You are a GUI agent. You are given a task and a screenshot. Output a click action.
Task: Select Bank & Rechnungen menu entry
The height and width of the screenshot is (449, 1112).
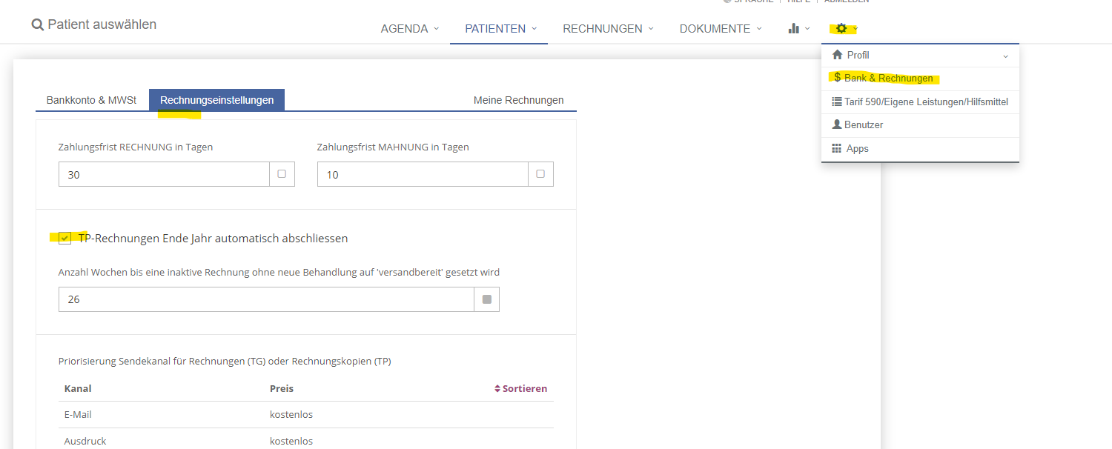coord(920,79)
